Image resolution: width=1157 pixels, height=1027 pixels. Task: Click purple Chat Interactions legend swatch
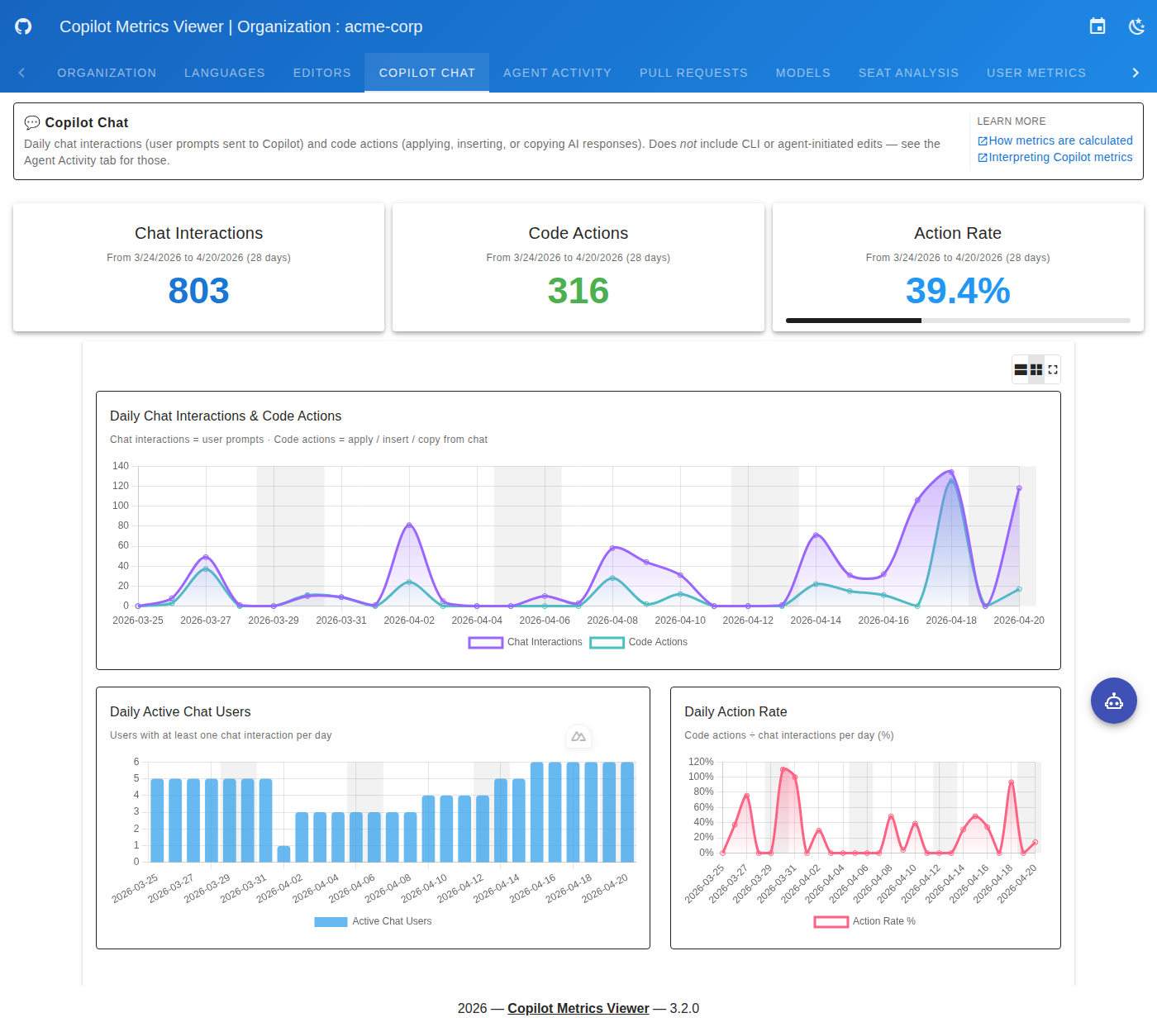(x=486, y=643)
